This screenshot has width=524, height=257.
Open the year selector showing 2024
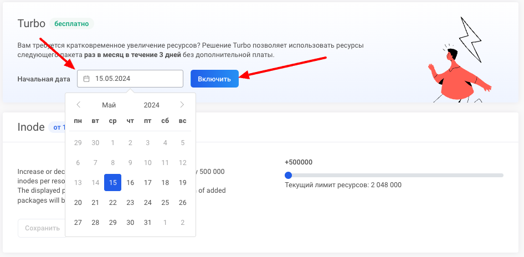(x=151, y=105)
